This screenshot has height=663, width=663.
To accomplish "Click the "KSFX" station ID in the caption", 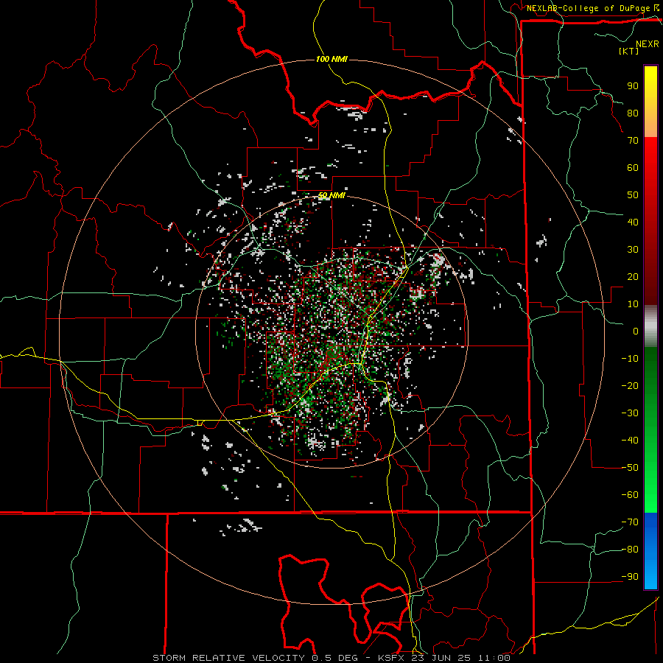I will (392, 658).
